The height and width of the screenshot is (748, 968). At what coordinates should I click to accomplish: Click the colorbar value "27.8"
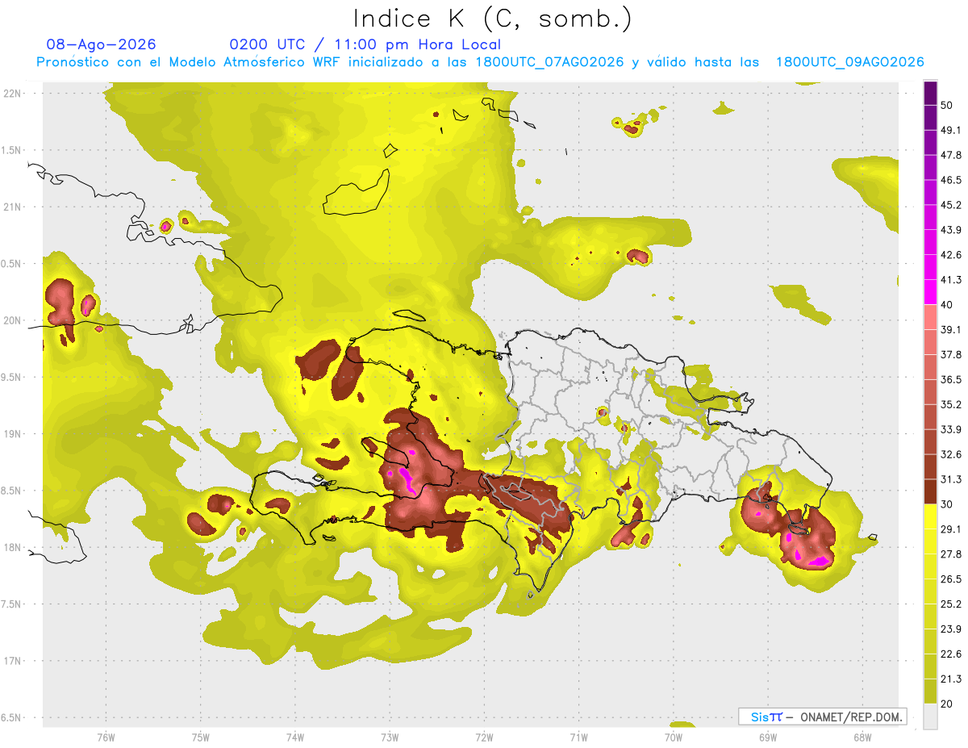951,554
